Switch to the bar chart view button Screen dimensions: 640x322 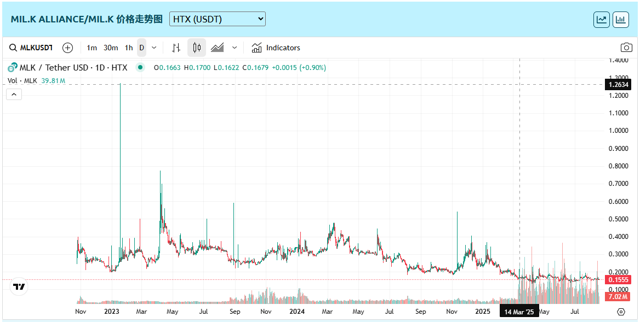pyautogui.click(x=621, y=20)
